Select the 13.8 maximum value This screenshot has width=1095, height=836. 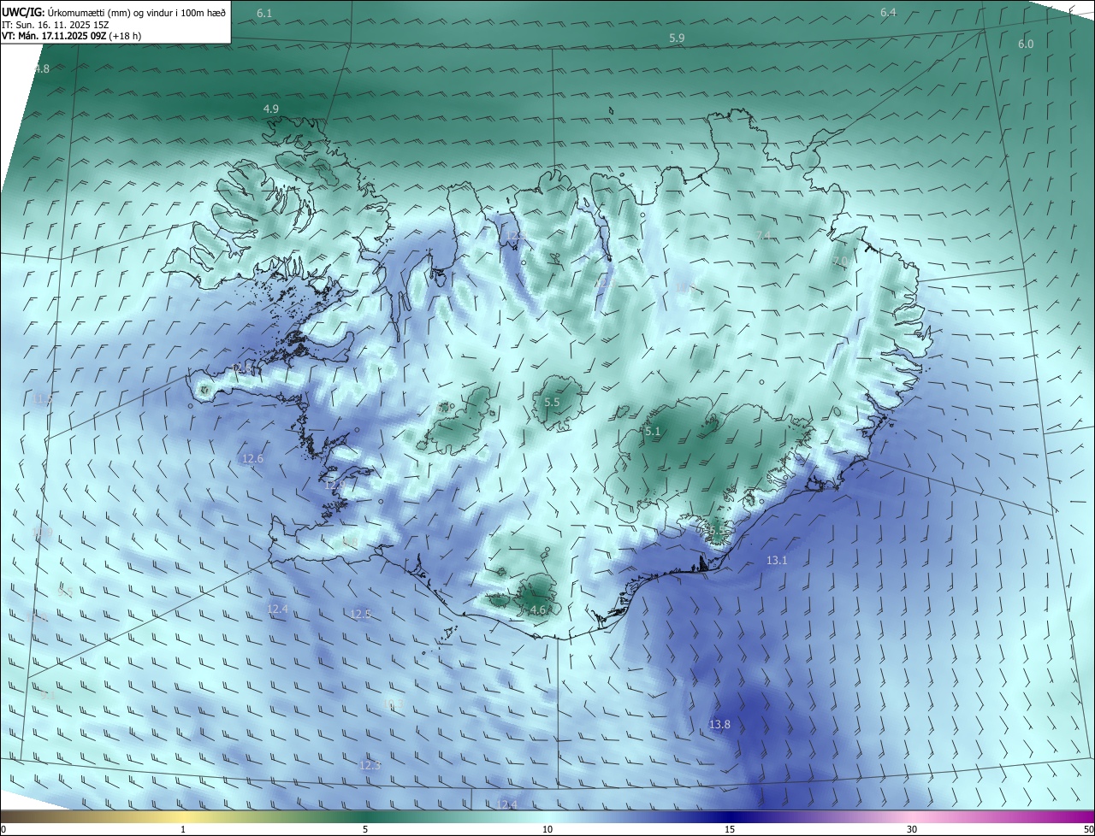(719, 724)
